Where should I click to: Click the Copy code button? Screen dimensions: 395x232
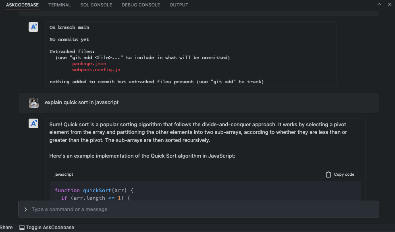pyautogui.click(x=340, y=174)
